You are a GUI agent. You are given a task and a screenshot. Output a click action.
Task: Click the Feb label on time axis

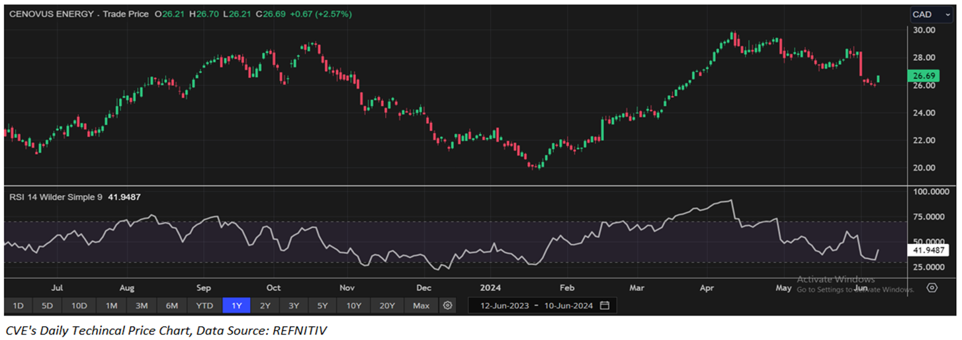(x=566, y=288)
